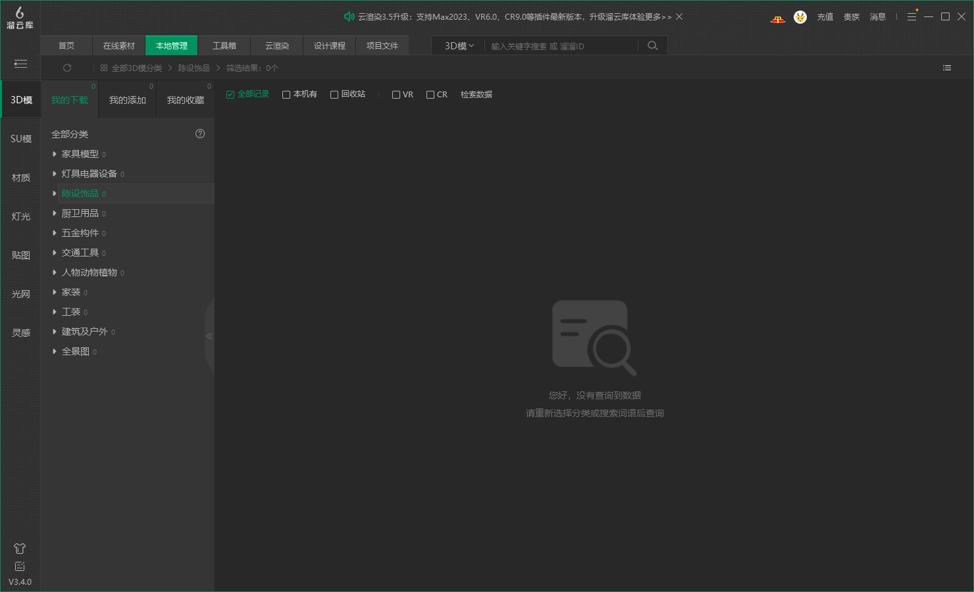Select 我的下载 tab
Screen dimensions: 974x592
coord(70,99)
